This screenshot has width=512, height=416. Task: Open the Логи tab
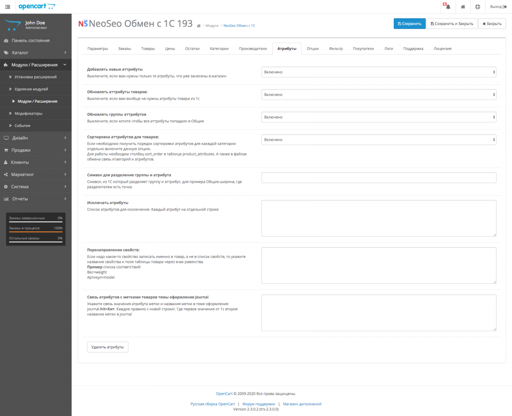click(x=389, y=49)
